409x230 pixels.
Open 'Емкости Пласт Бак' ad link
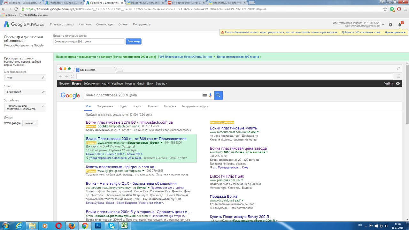point(227,176)
